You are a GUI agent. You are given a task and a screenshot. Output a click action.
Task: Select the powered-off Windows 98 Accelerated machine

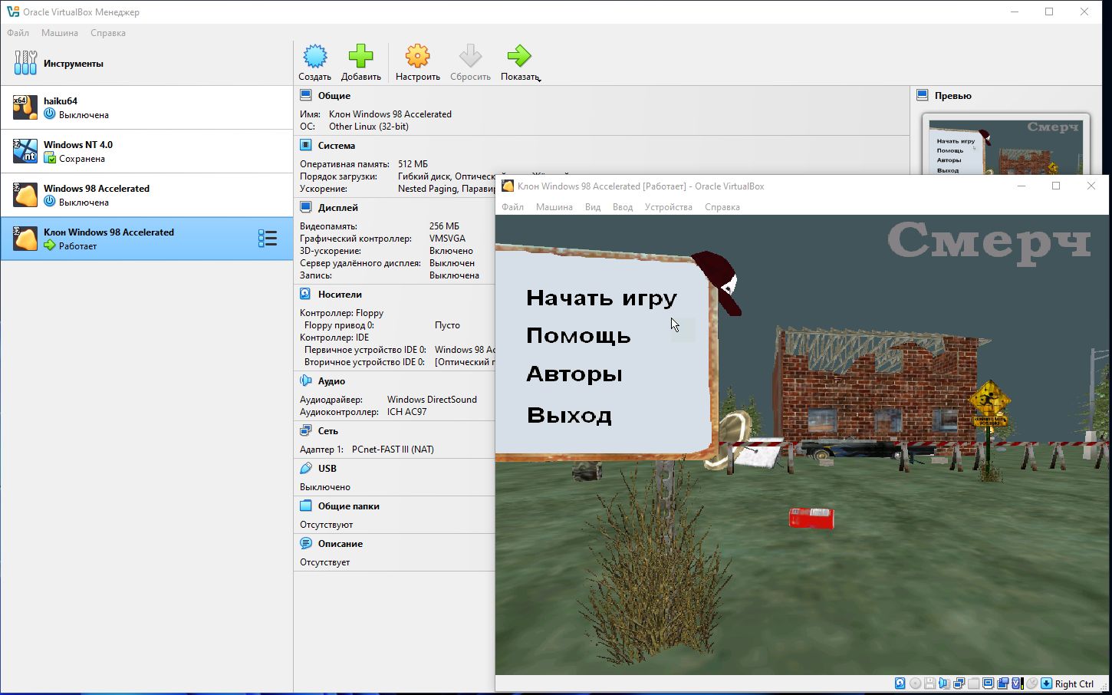tap(146, 195)
